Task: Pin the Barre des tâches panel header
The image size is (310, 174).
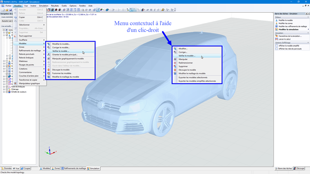Action: [306, 13]
